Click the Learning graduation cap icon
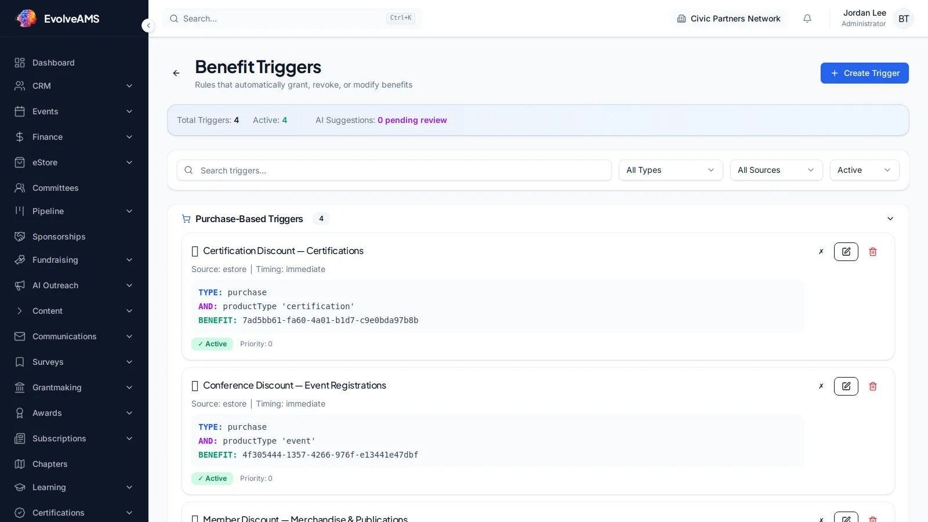 point(20,487)
